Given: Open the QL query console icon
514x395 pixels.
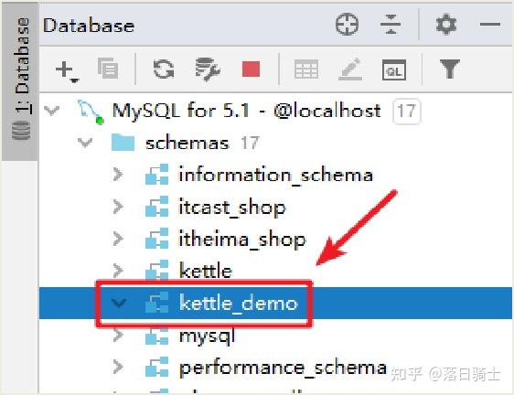Looking at the screenshot, I should pos(393,69).
